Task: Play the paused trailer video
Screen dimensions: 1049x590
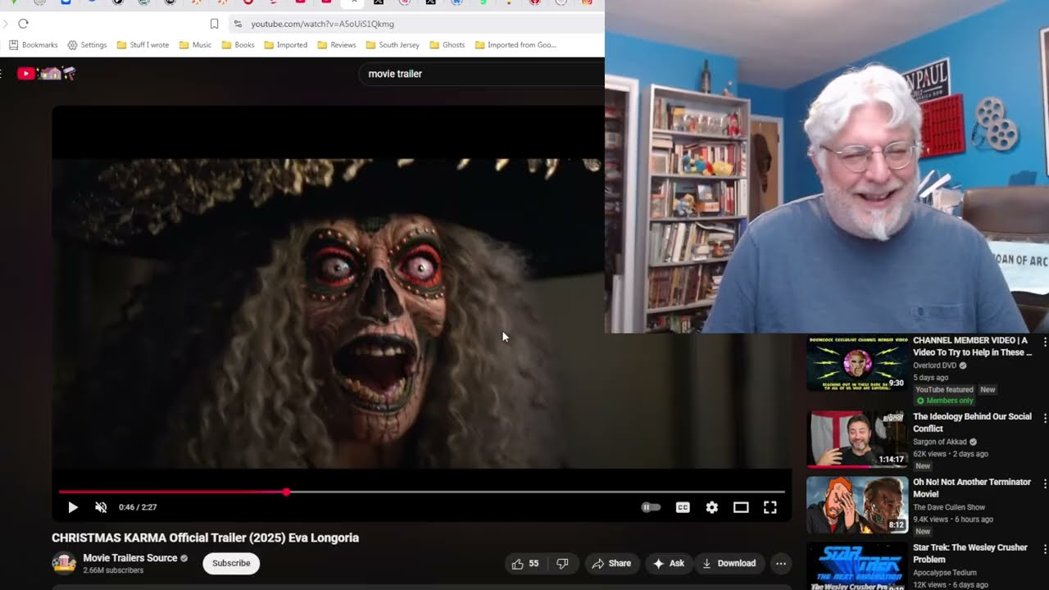Action: (x=73, y=507)
